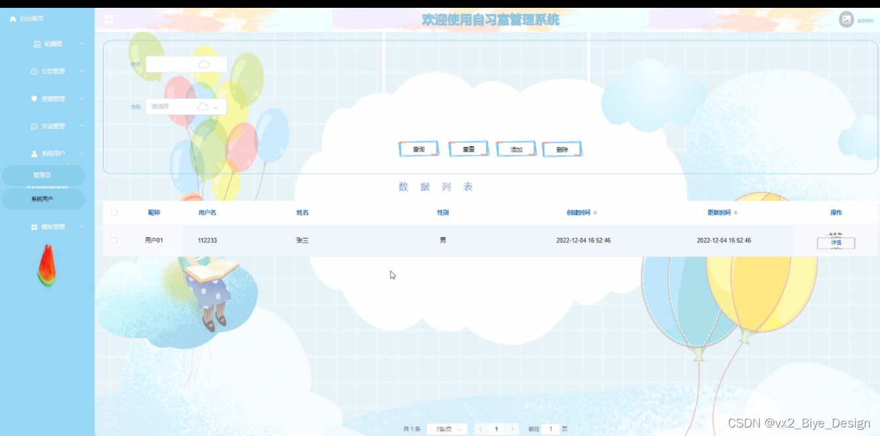Open 详情 details for 用户01
The width and height of the screenshot is (880, 436).
(836, 243)
